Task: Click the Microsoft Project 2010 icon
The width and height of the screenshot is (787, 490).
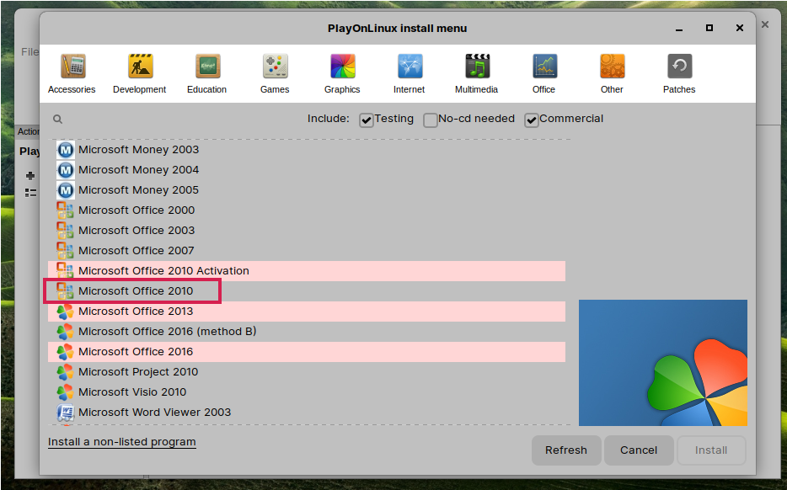Action: 65,372
